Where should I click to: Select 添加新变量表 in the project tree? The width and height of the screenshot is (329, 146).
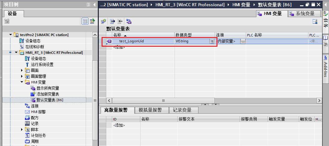[48, 94]
